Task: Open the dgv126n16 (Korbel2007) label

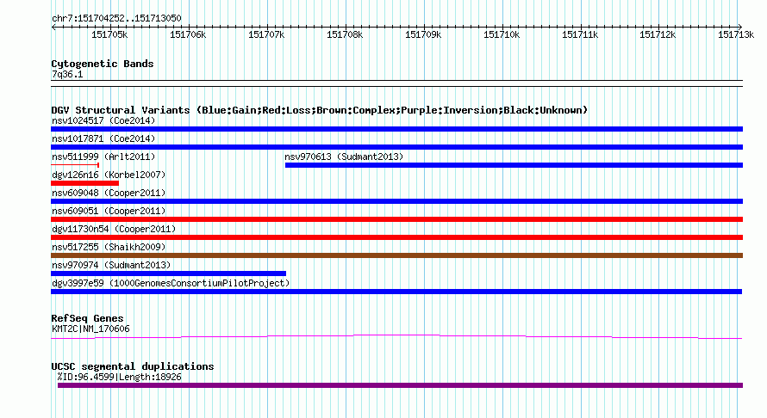Action: (x=109, y=175)
